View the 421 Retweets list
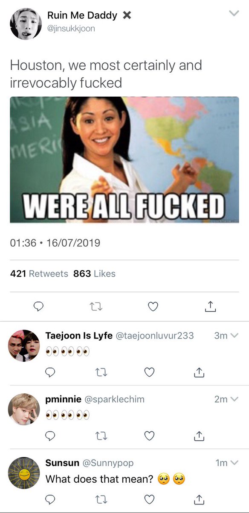The width and height of the screenshot is (249, 513). tap(39, 274)
